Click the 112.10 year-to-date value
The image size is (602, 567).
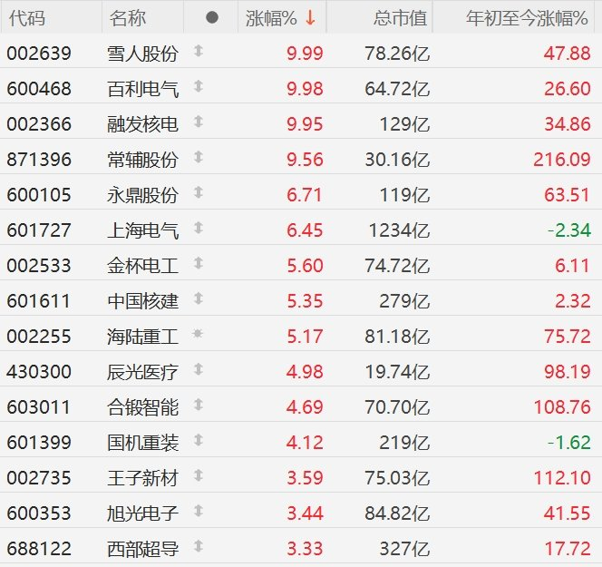[562, 478]
